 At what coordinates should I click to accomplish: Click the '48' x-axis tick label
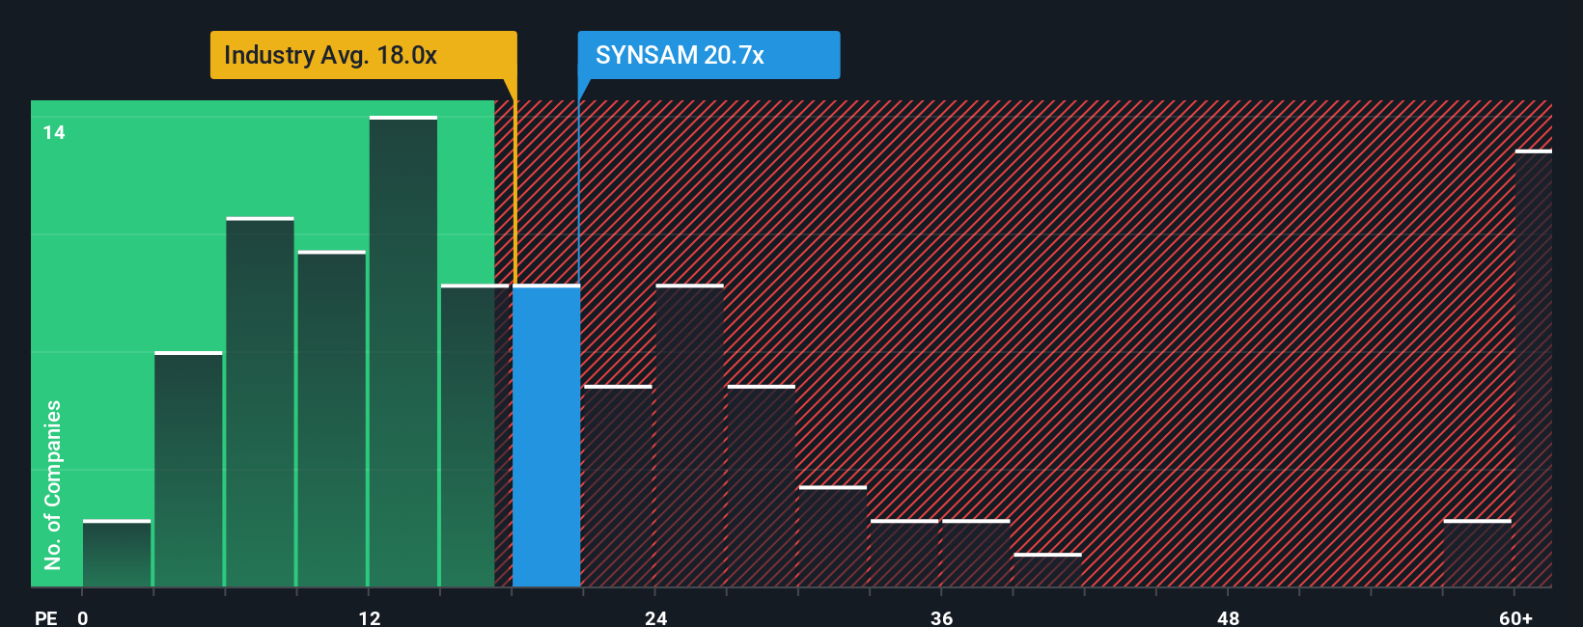pyautogui.click(x=1228, y=618)
